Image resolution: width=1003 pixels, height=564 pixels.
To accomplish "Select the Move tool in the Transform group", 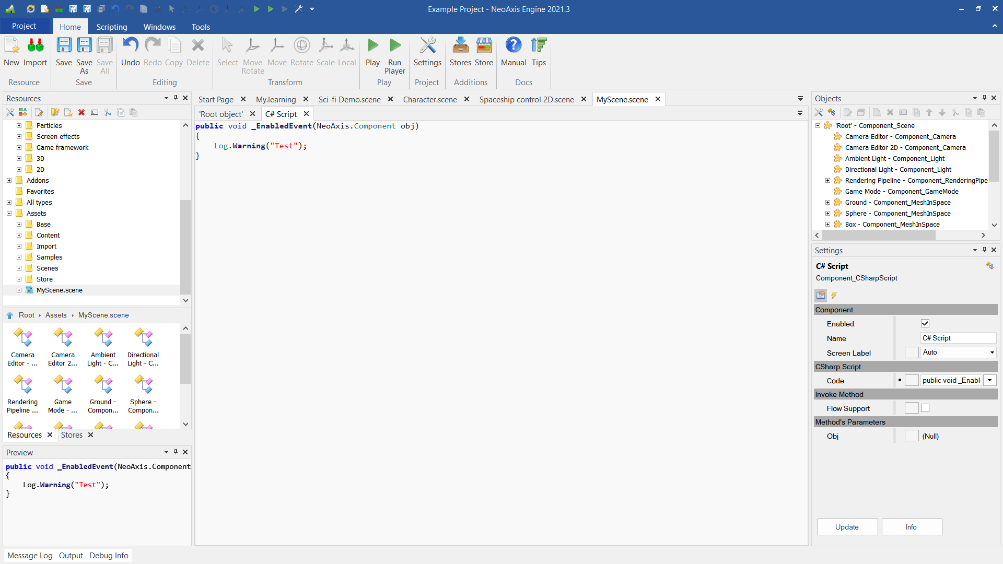I will (277, 52).
